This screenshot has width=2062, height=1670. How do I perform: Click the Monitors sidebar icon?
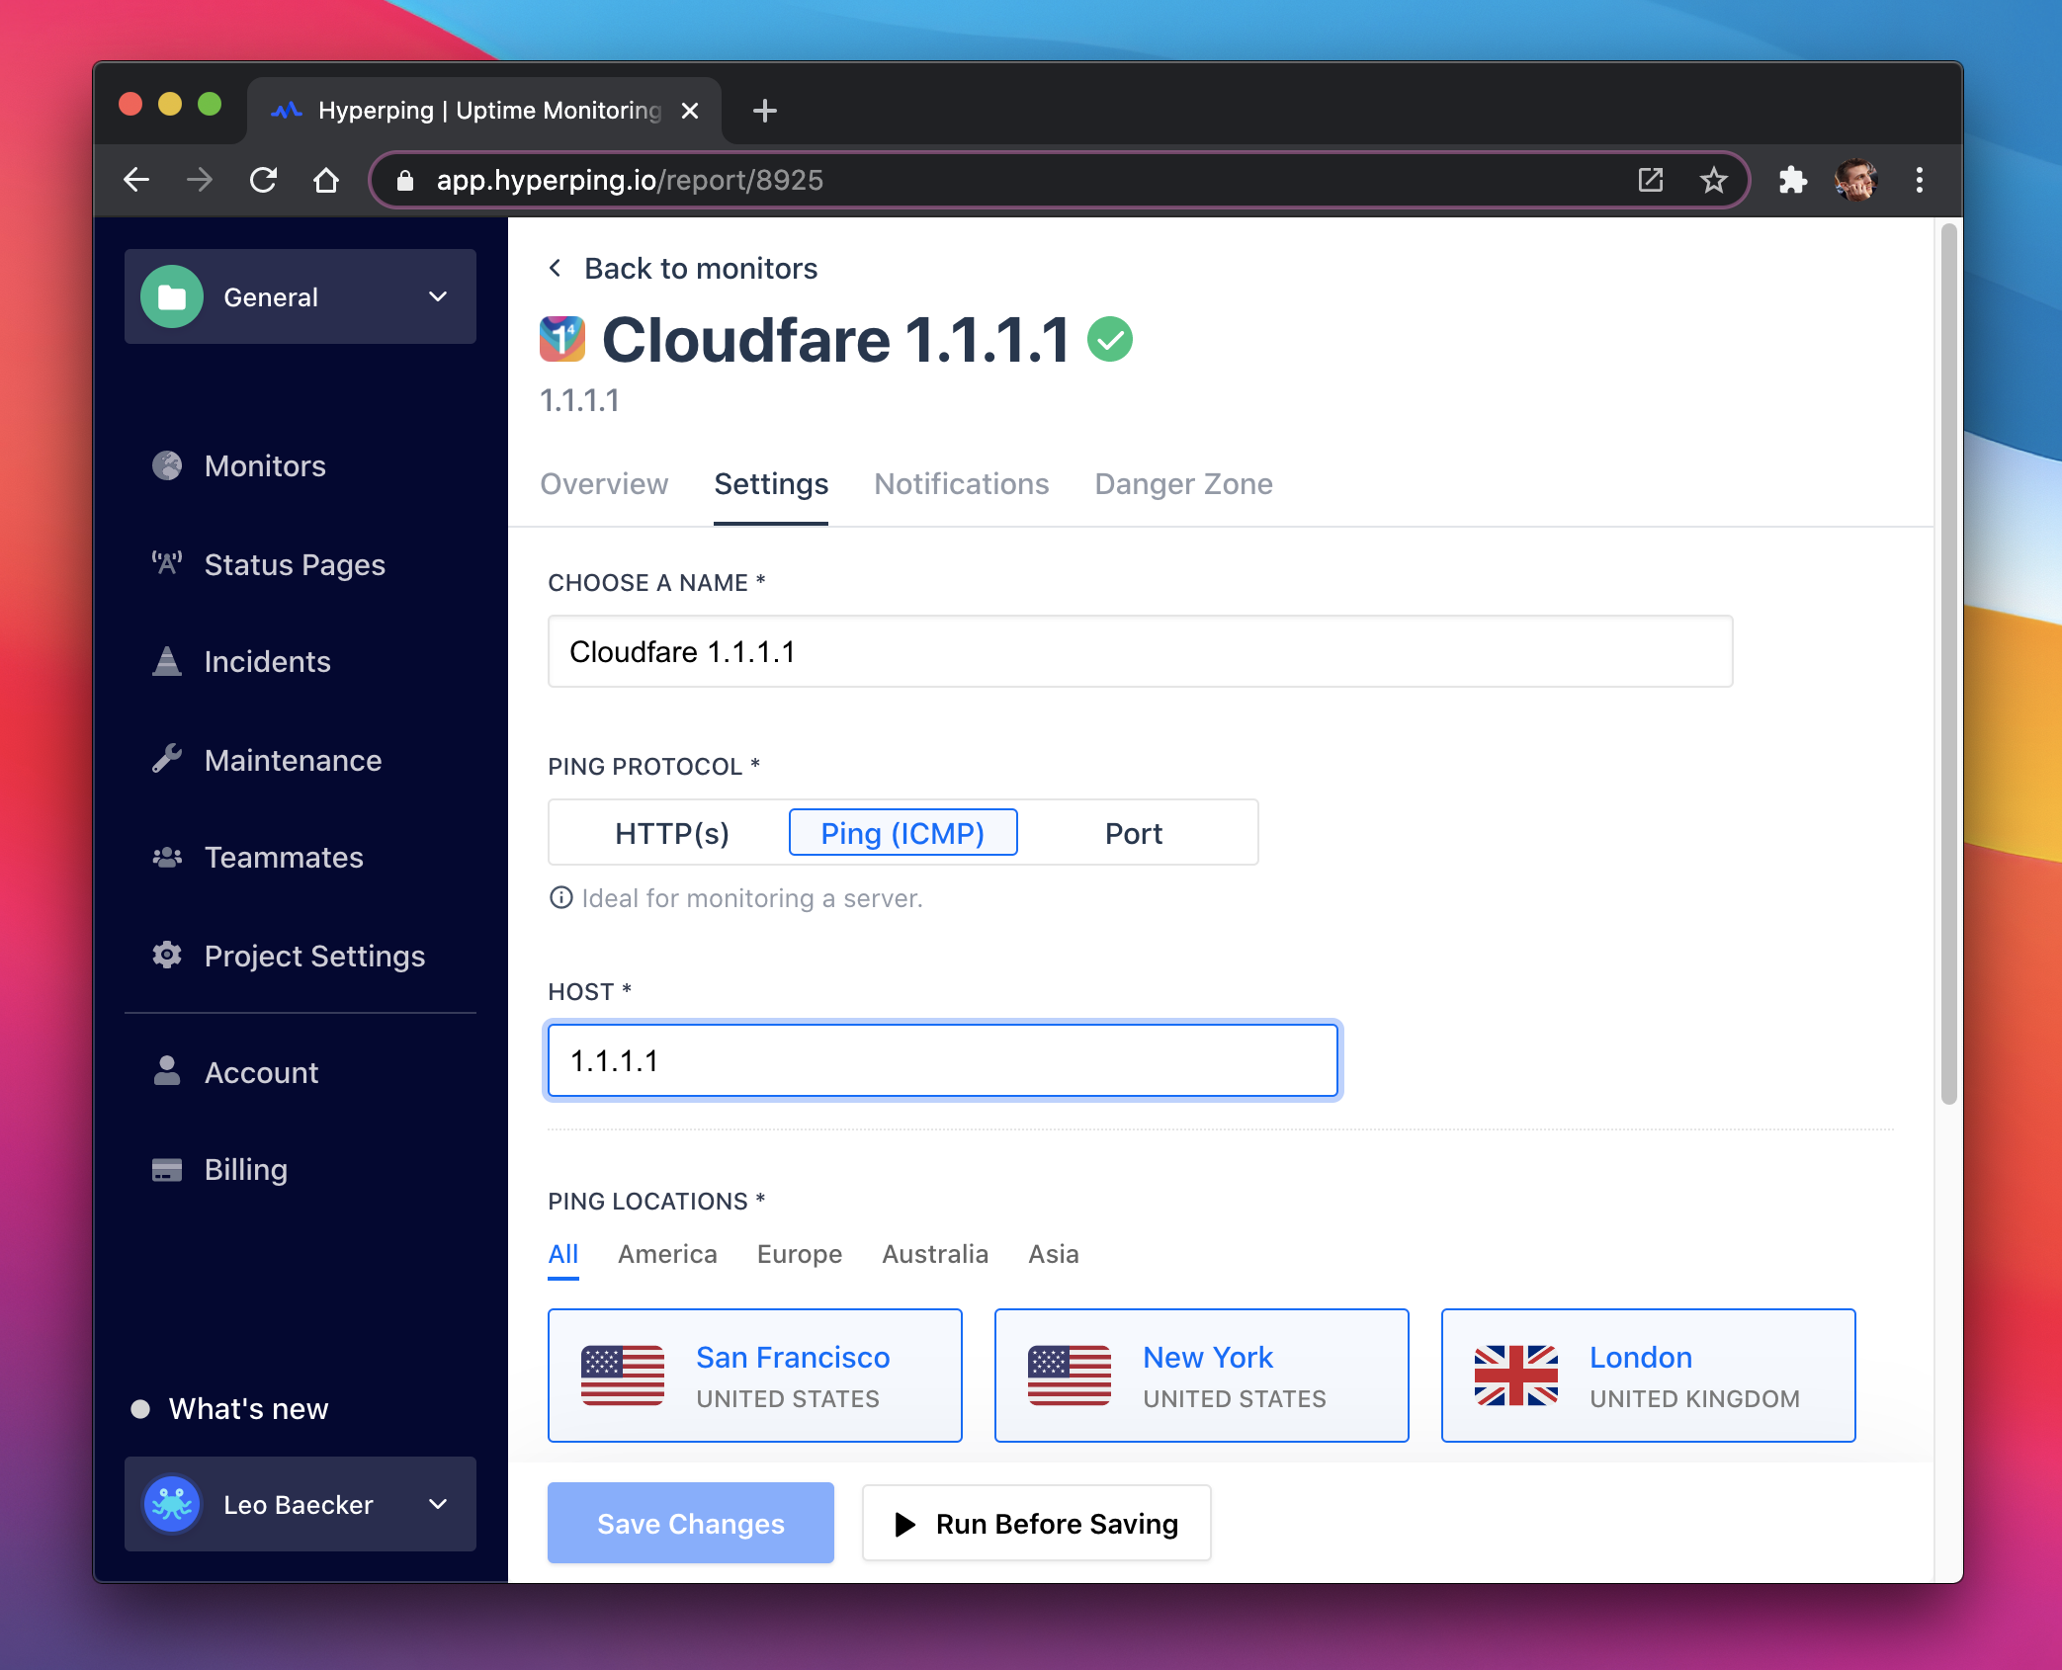coord(170,465)
